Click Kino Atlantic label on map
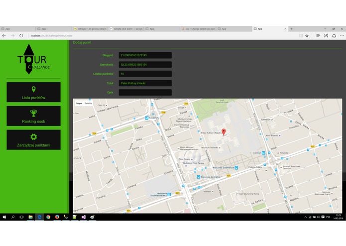Viewport: 346px width, 246px height. point(272,135)
